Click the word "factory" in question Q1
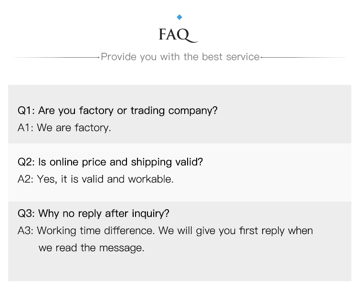The image size is (358, 295). [x=96, y=111]
